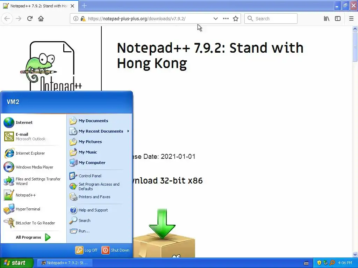Select the Notepad++ 7.9.2 browser tab

[x=39, y=6]
